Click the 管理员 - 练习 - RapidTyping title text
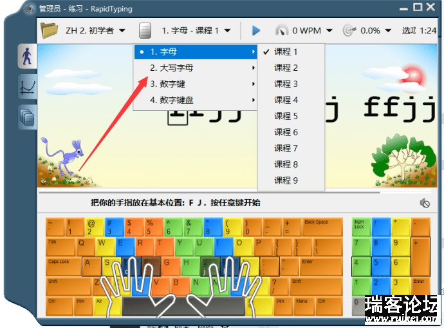444x328 pixels. tap(86, 9)
